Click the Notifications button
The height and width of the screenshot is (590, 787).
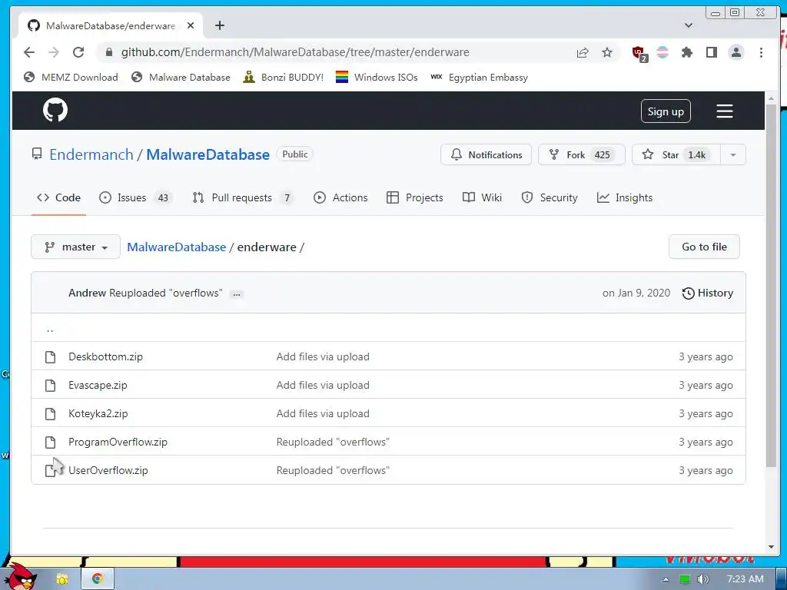click(x=486, y=154)
